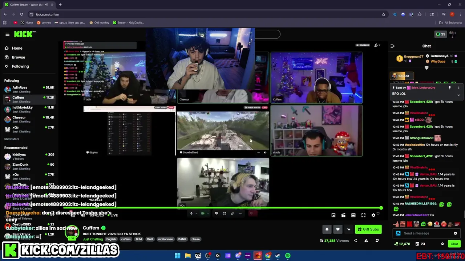
Task: Report stream with the warning triangle icon
Action: point(366,240)
